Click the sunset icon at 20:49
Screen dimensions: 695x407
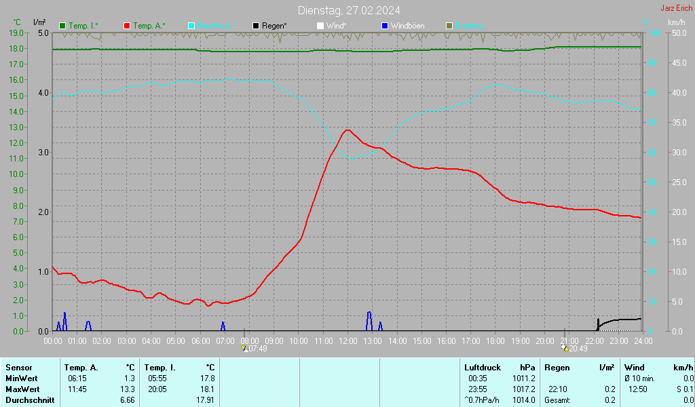coord(564,348)
